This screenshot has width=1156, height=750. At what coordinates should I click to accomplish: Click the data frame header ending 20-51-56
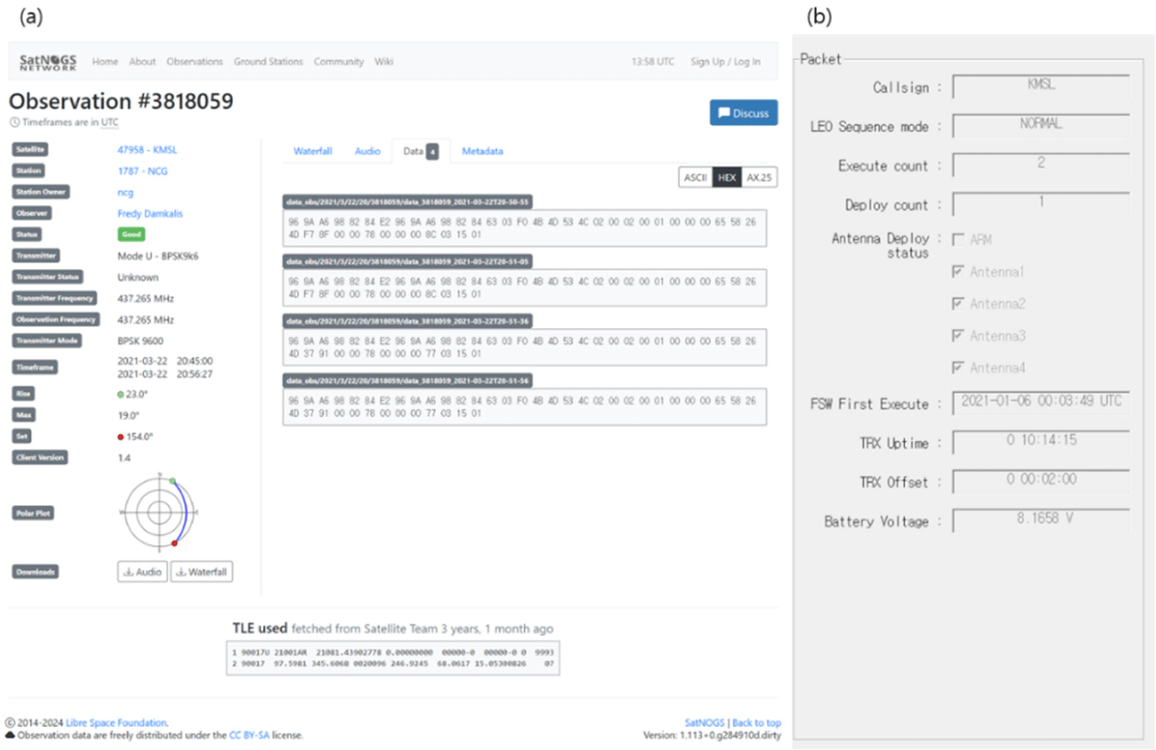407,381
